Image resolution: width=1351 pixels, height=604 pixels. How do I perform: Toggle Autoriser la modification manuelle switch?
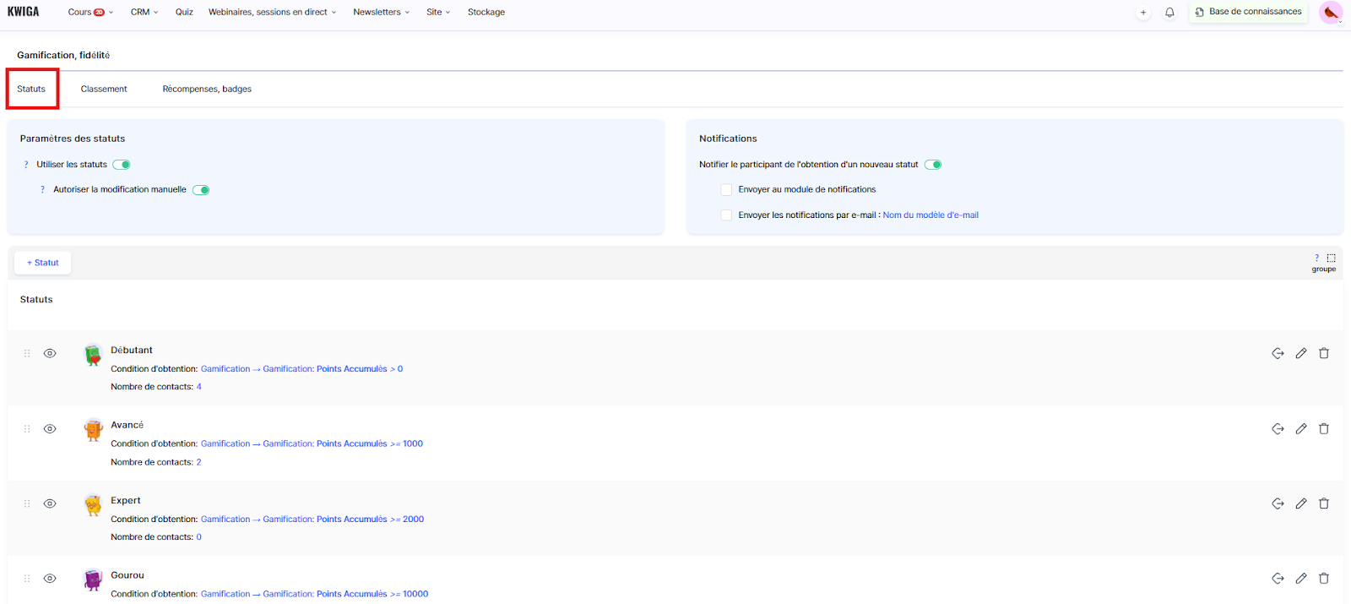(201, 190)
